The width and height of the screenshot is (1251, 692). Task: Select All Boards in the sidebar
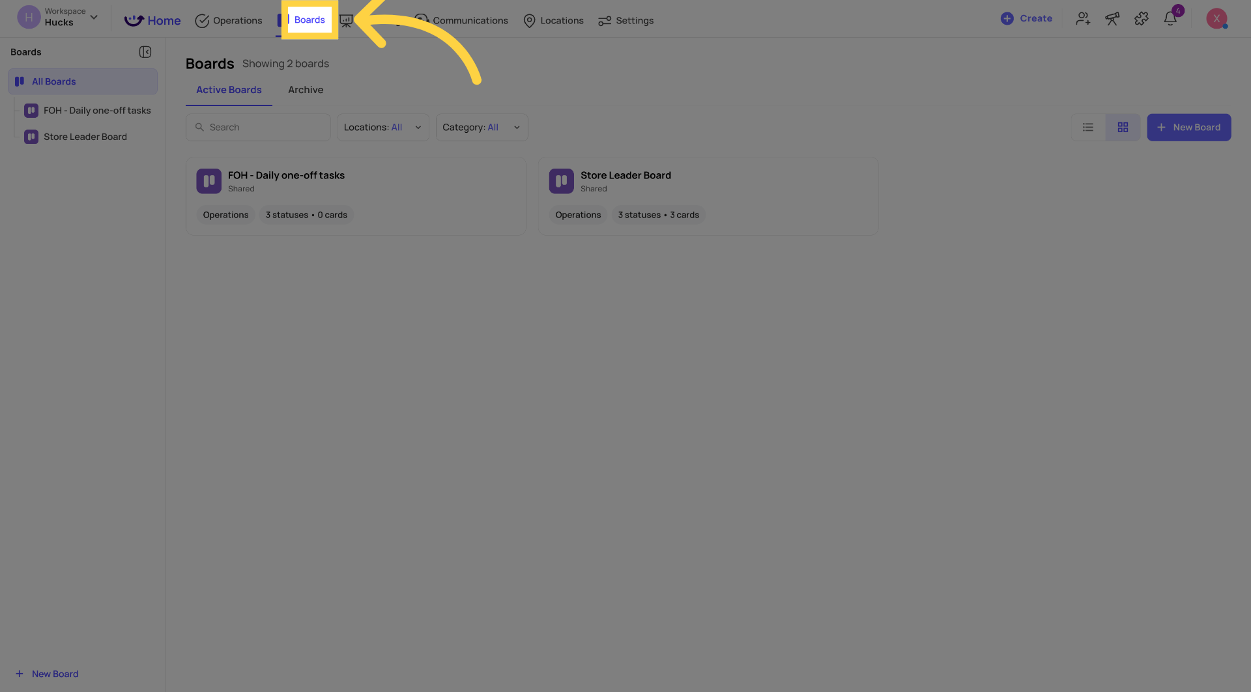(83, 81)
